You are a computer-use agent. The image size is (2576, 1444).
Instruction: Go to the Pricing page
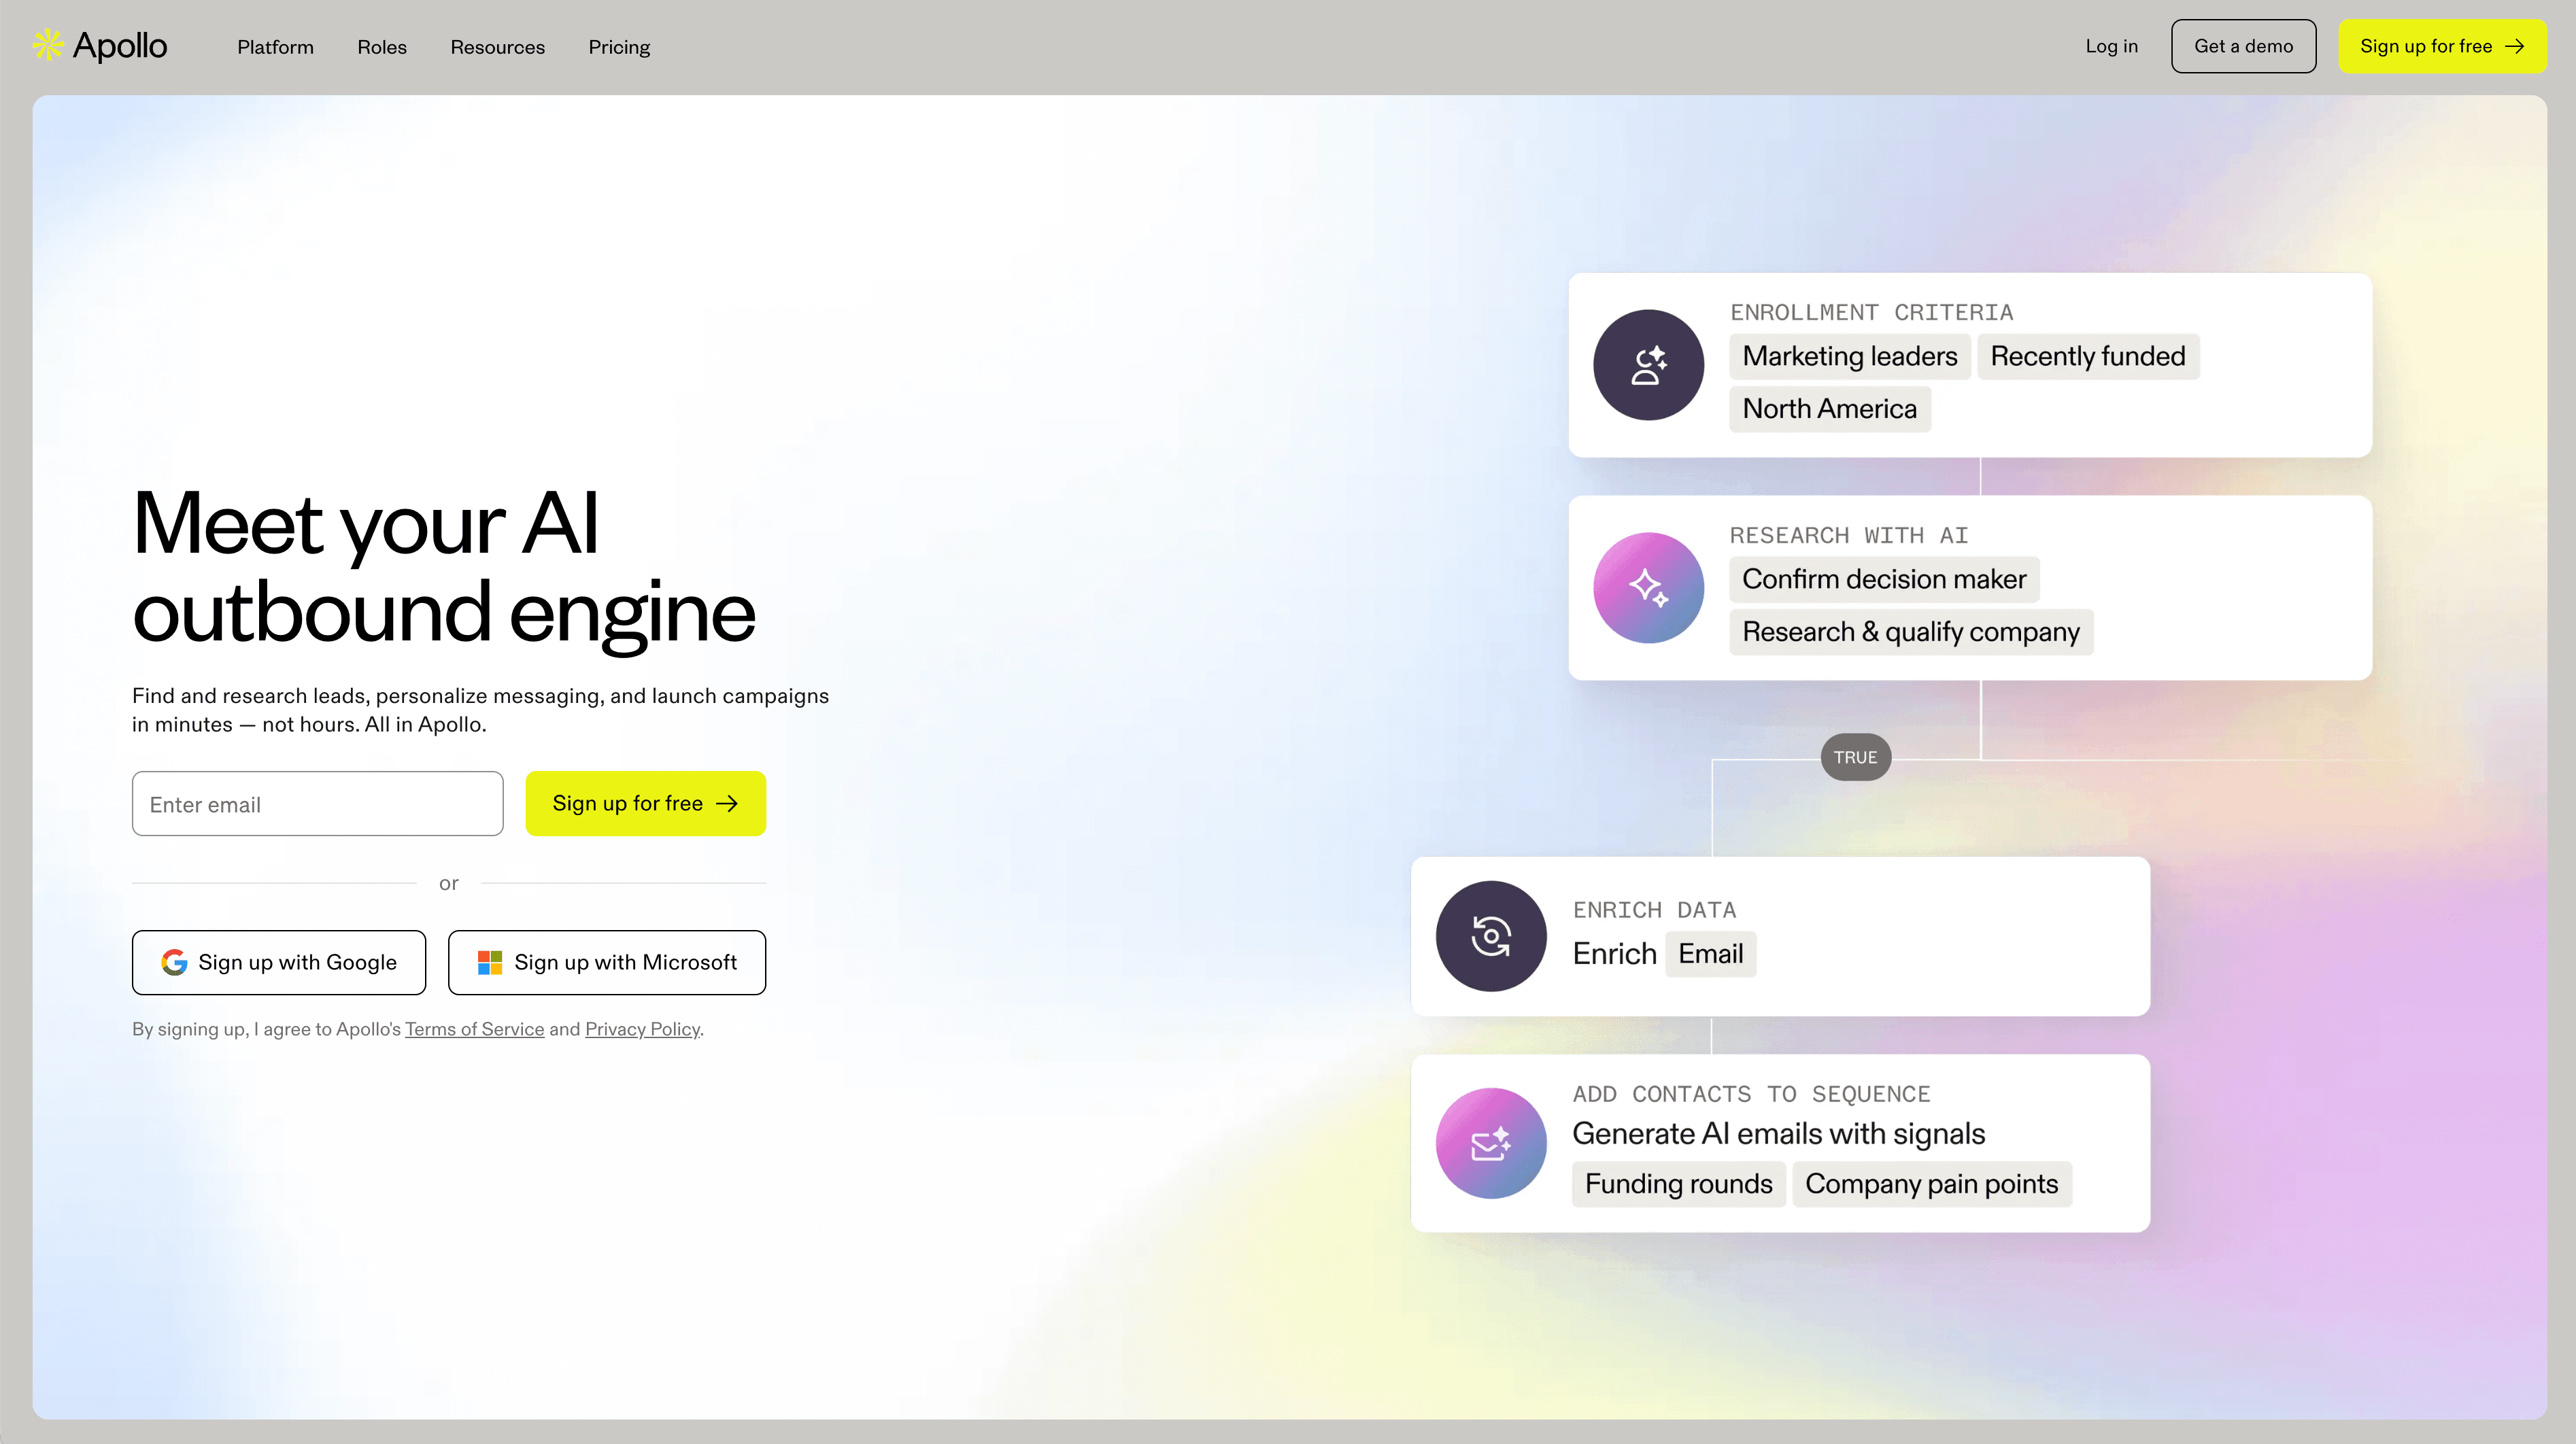pyautogui.click(x=619, y=47)
